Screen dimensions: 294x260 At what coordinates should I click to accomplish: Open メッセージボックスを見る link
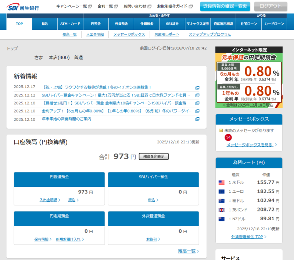pos(250,145)
